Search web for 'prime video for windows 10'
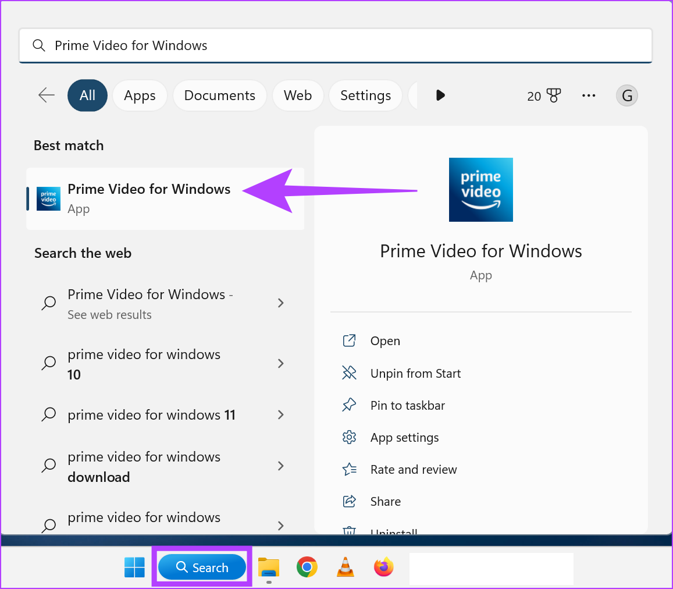The height and width of the screenshot is (589, 673). point(165,364)
